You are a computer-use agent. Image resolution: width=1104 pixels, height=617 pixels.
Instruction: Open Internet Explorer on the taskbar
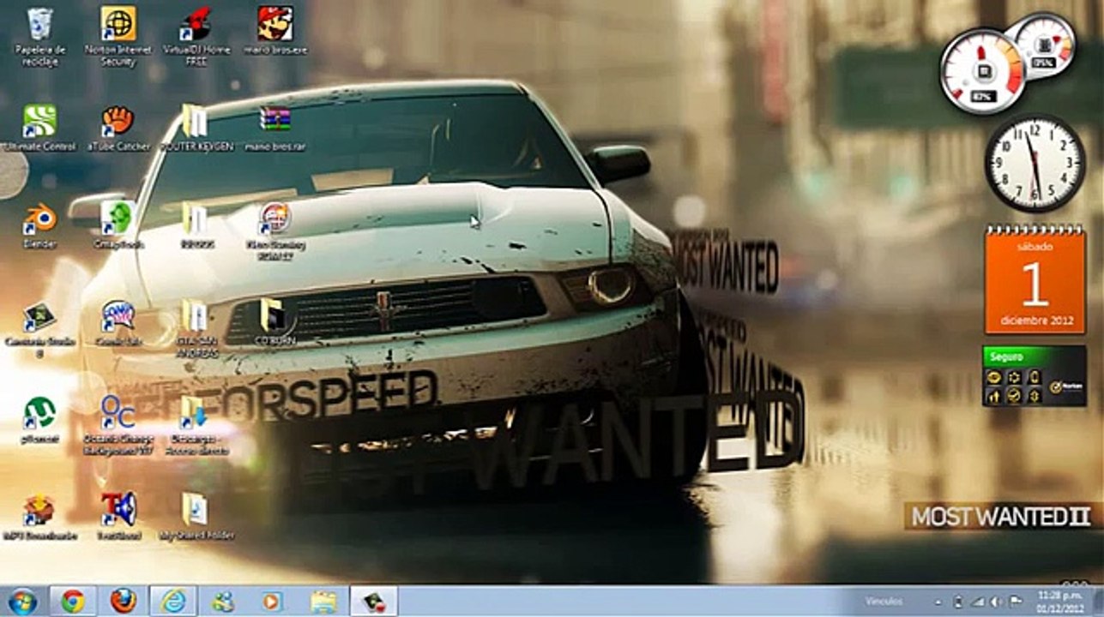pyautogui.click(x=173, y=602)
